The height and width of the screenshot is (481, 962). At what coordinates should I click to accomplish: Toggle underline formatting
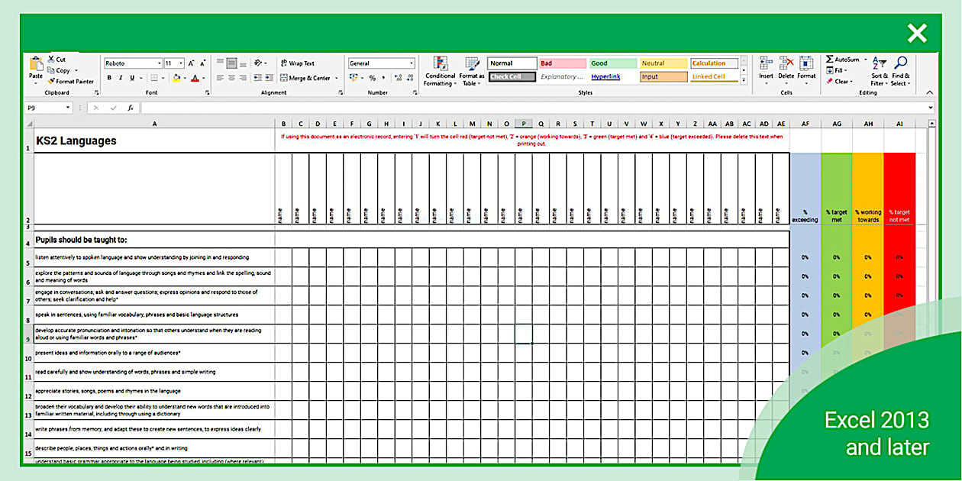[x=130, y=78]
